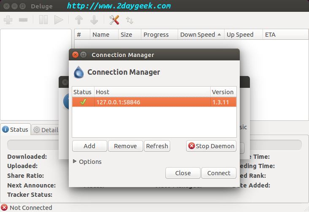Click the Stop Daemon button

211,146
